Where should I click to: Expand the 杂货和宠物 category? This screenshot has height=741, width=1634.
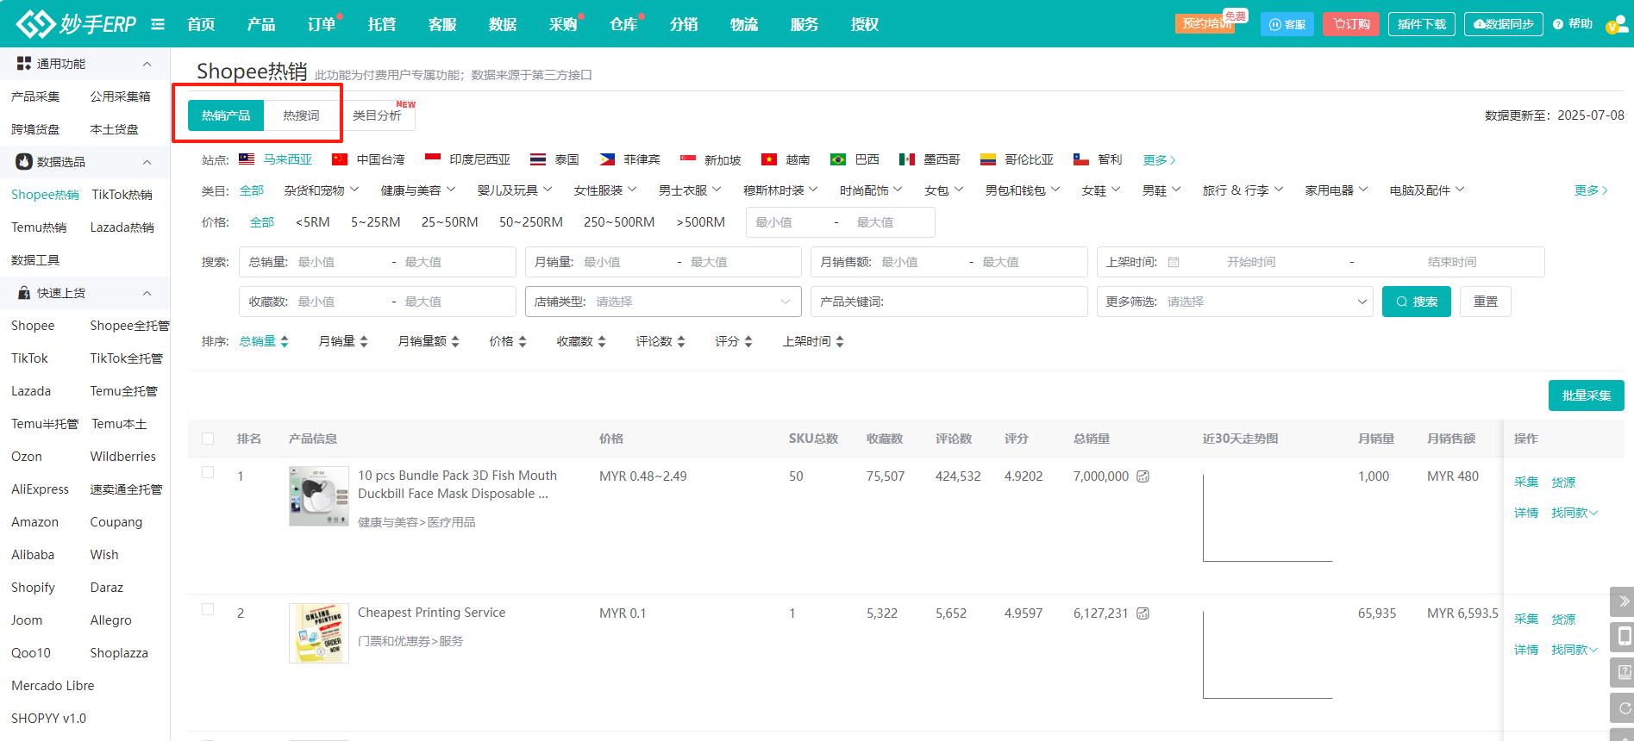tap(322, 190)
